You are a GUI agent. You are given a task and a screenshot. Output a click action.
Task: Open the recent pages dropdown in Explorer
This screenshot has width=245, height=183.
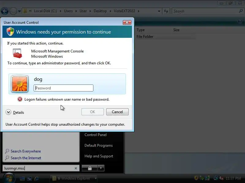(x=19, y=11)
